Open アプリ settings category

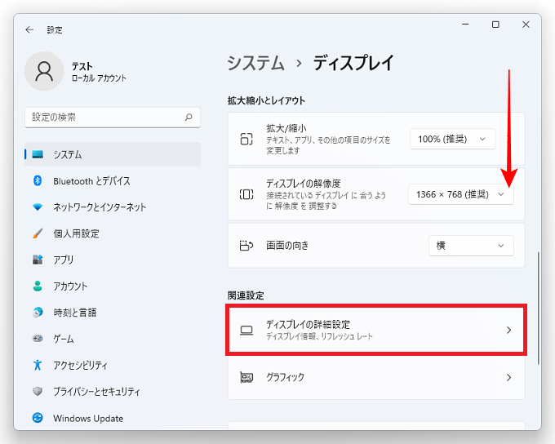point(113,260)
